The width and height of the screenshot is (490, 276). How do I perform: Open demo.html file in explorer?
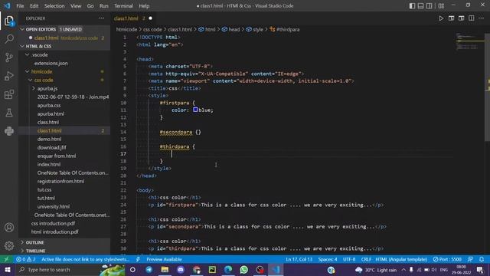[49, 139]
